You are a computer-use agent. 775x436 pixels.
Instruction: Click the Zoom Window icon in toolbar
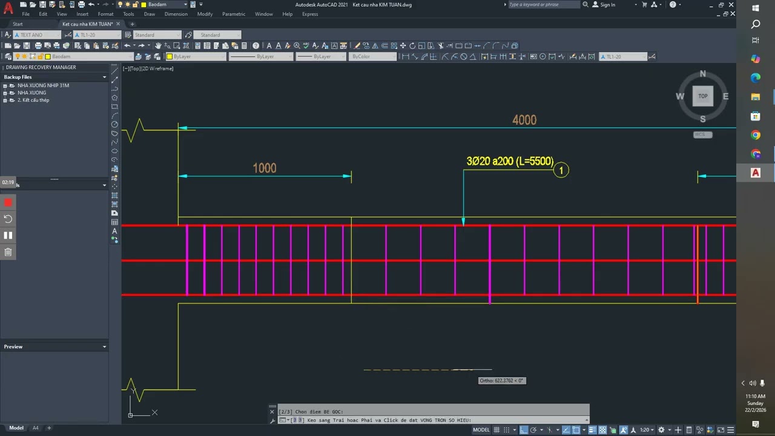(176, 45)
